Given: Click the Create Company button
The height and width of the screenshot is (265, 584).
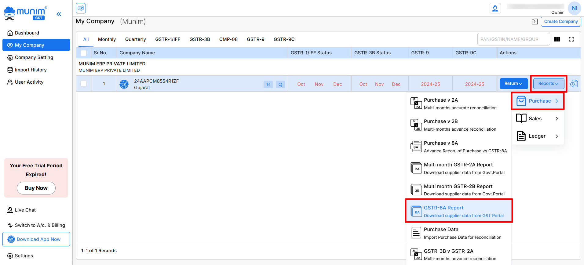Looking at the screenshot, I should [x=560, y=22].
